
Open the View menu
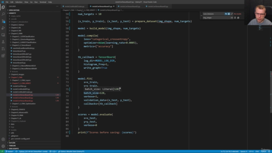pos(26,2)
